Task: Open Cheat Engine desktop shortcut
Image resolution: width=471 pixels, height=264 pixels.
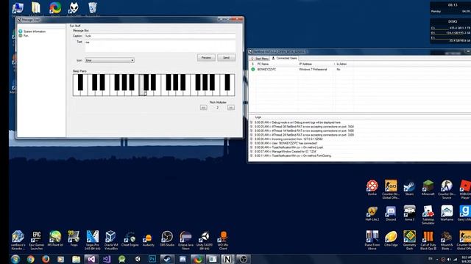Action: pyautogui.click(x=130, y=238)
